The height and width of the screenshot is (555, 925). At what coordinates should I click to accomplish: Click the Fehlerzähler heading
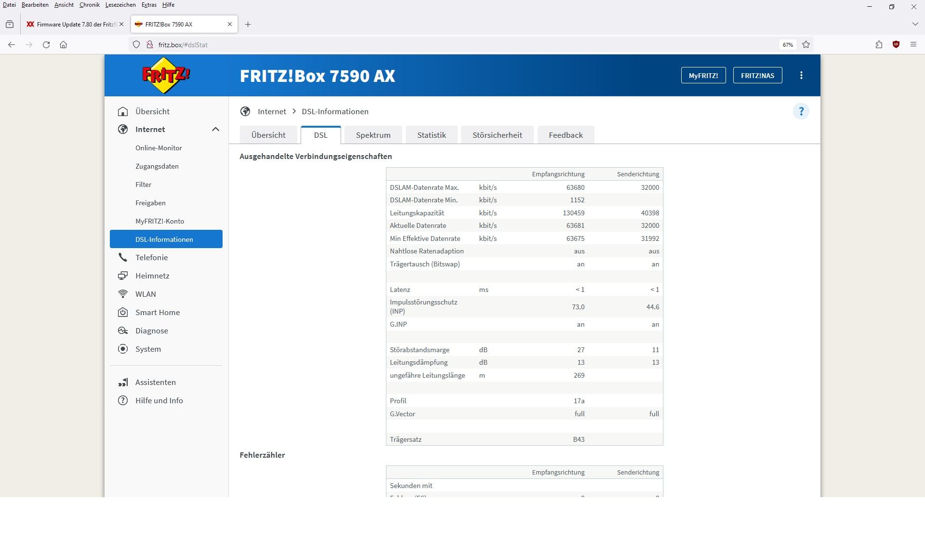coord(262,455)
